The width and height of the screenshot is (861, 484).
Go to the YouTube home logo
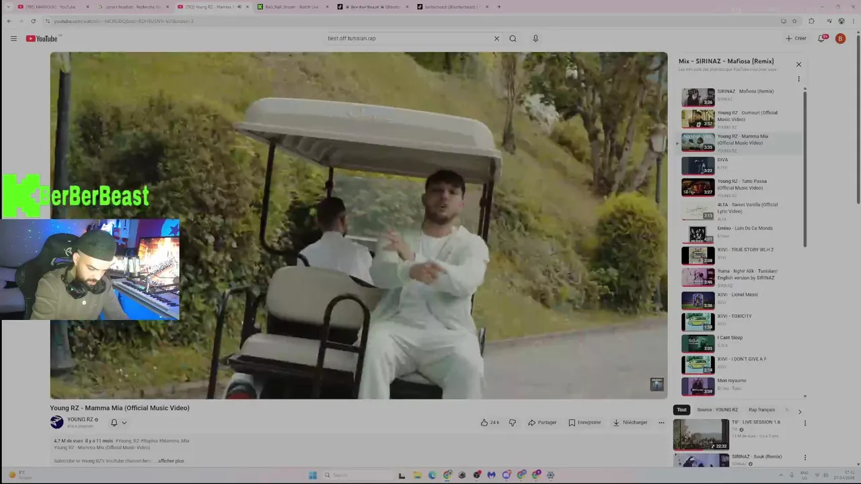[x=42, y=38]
